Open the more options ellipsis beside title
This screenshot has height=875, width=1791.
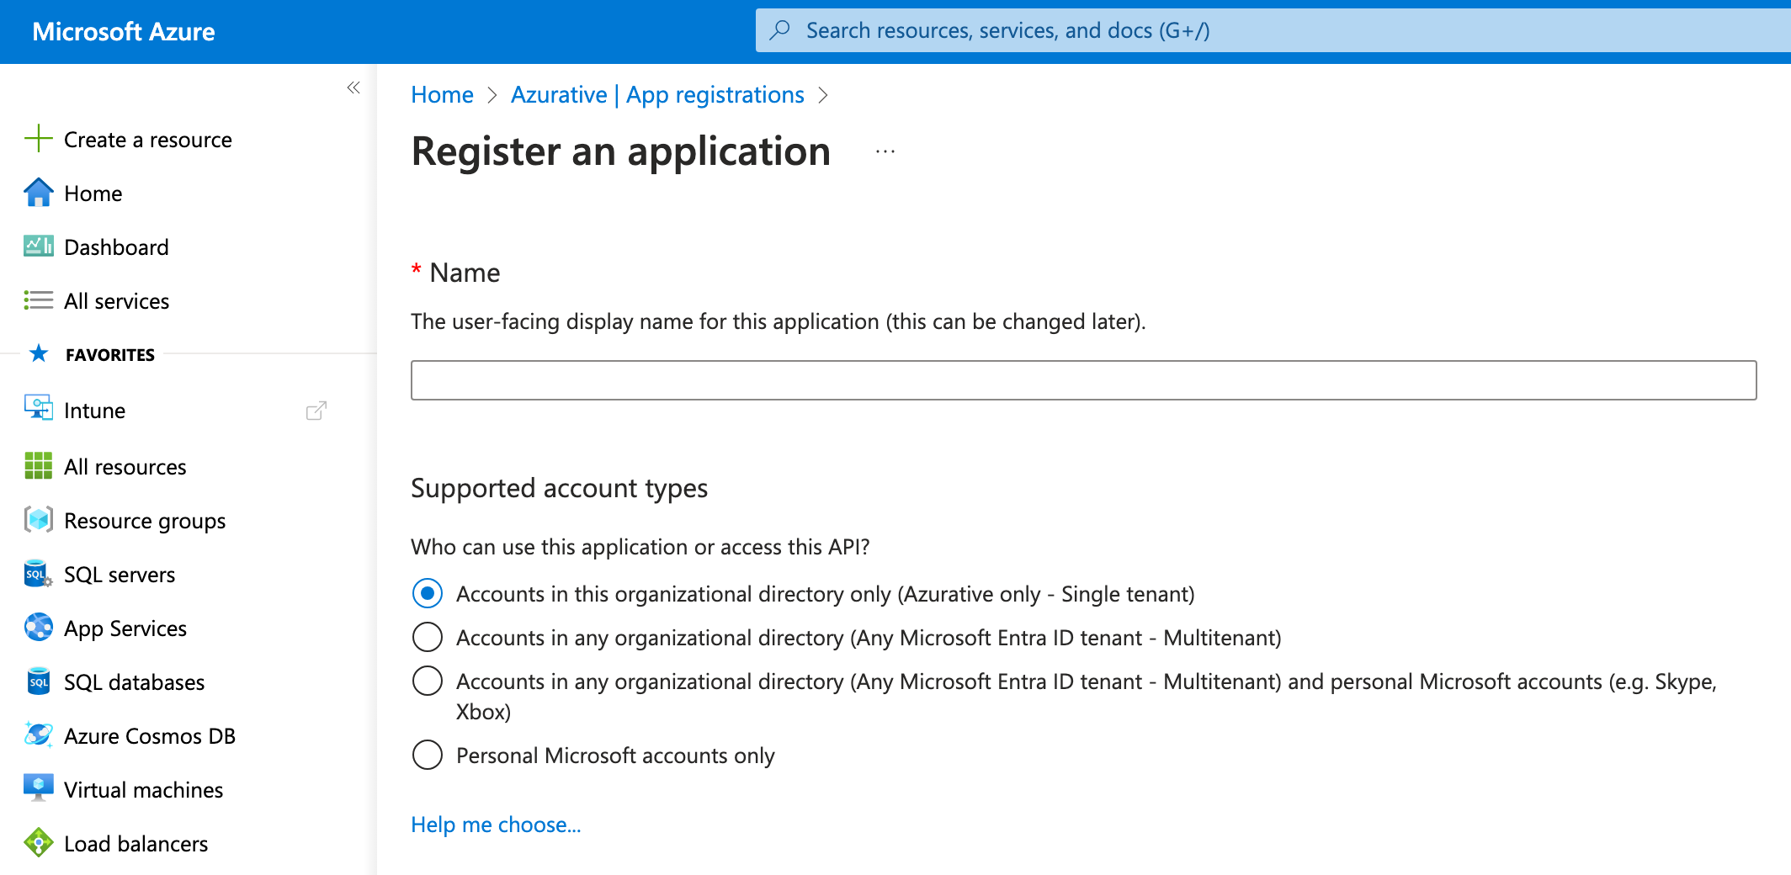pos(885,151)
